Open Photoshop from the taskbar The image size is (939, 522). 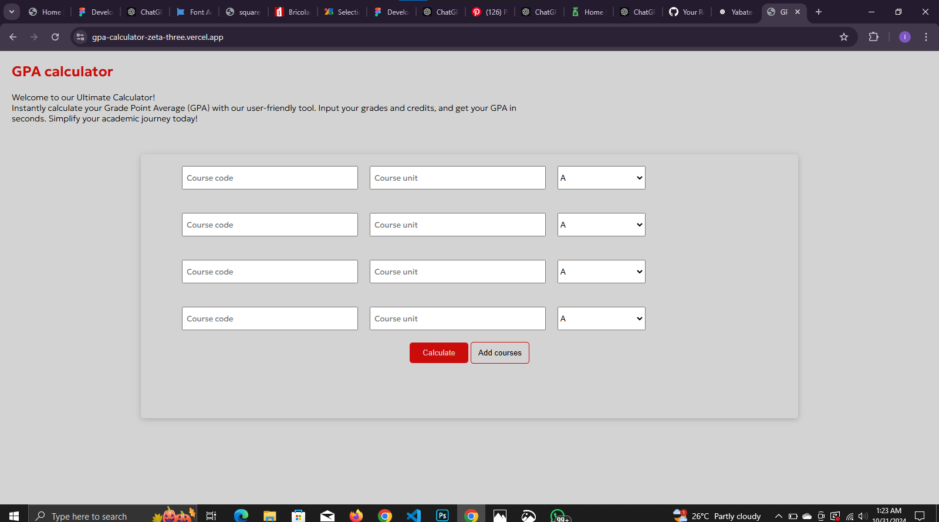pos(443,515)
